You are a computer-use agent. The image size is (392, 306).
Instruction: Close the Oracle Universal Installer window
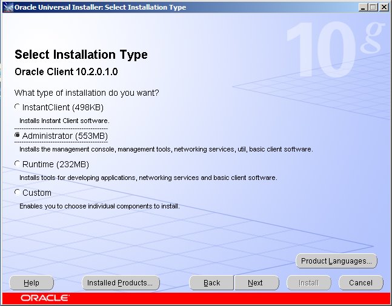[x=384, y=7]
